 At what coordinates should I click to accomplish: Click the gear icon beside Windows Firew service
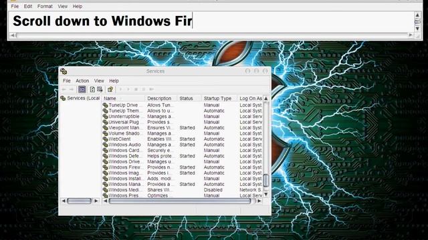click(x=105, y=167)
